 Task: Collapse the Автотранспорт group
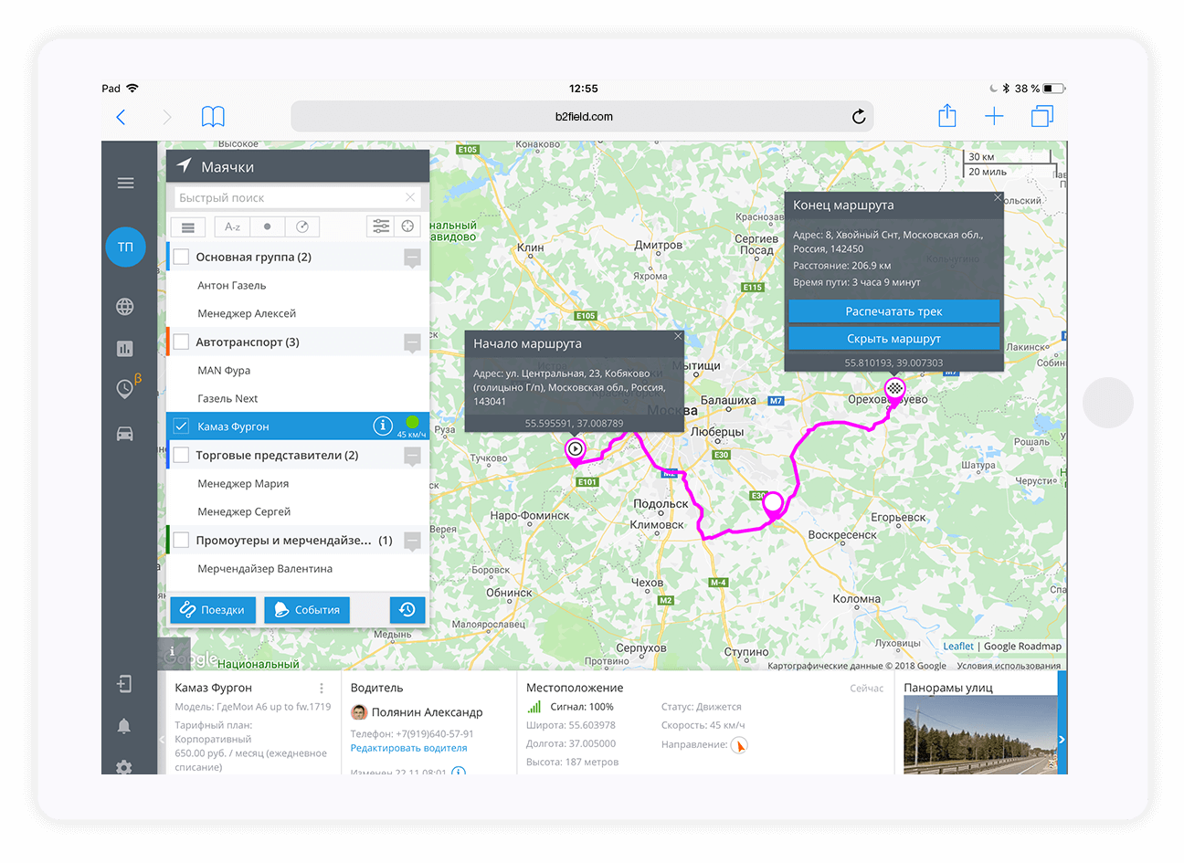pyautogui.click(x=412, y=342)
